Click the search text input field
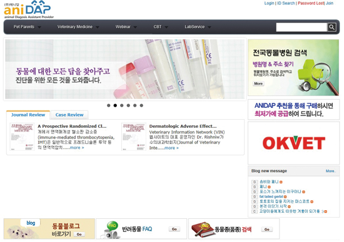 (x=301, y=27)
